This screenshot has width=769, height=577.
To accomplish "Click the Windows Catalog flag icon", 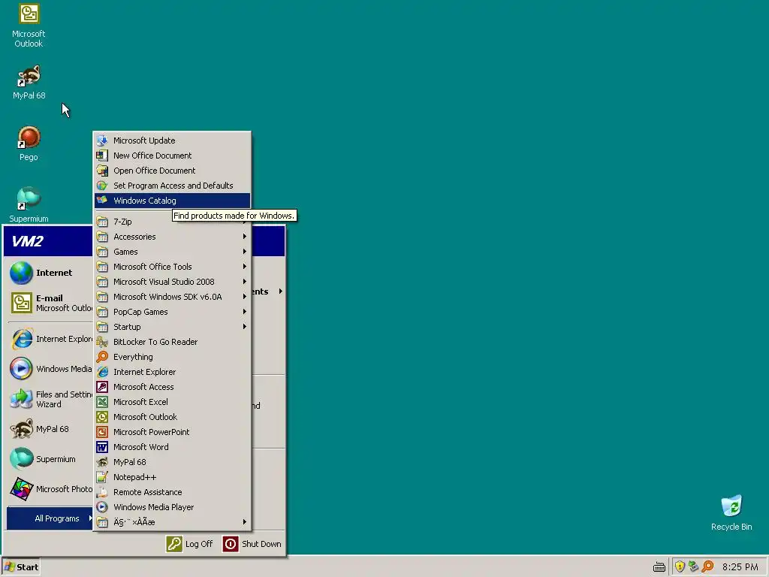I will click(x=102, y=200).
